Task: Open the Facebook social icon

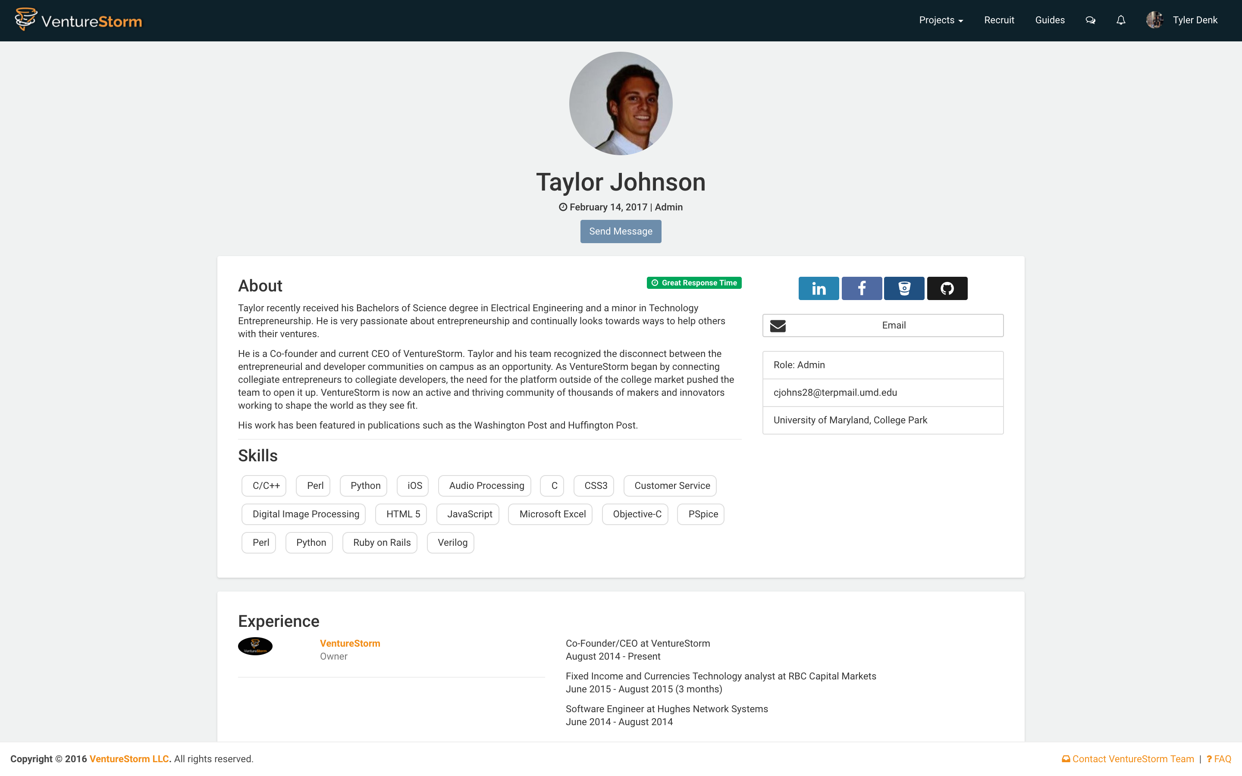Action: (862, 288)
